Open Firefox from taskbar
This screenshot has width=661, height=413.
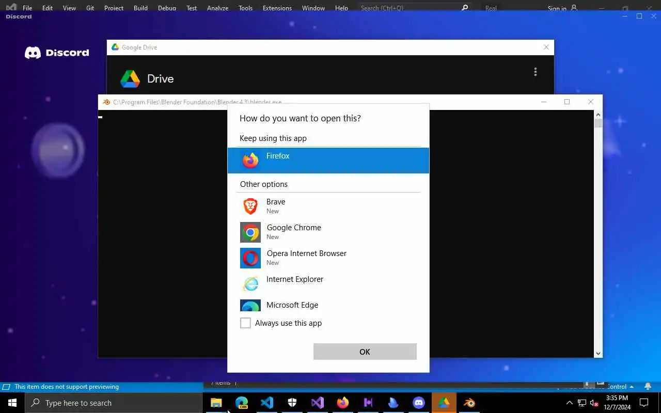pyautogui.click(x=343, y=403)
